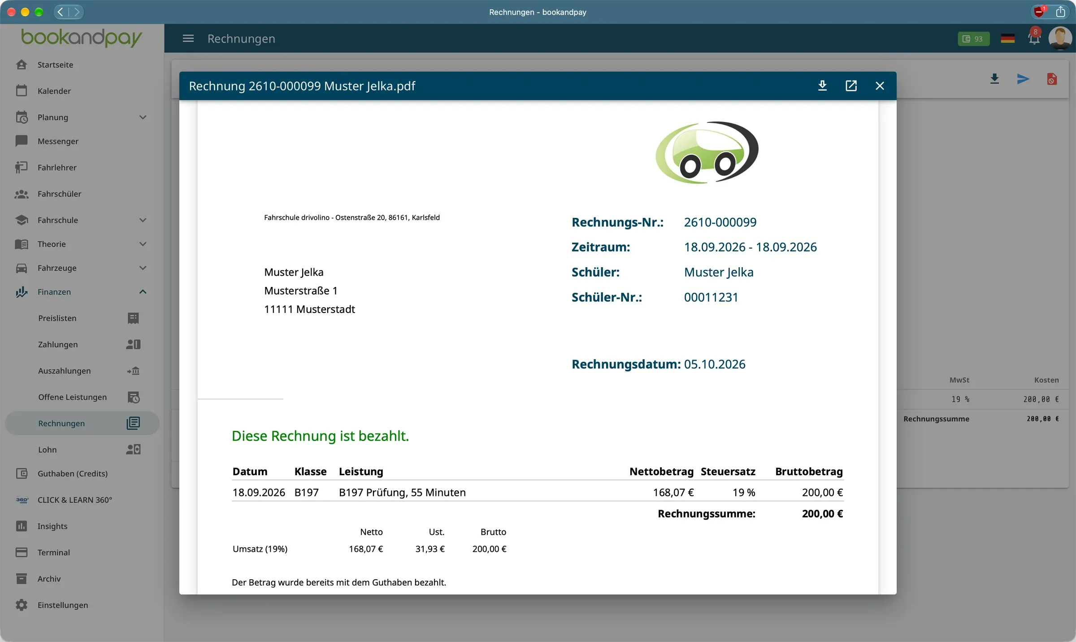Open the user profile avatar
This screenshot has height=642, width=1076.
coord(1060,38)
